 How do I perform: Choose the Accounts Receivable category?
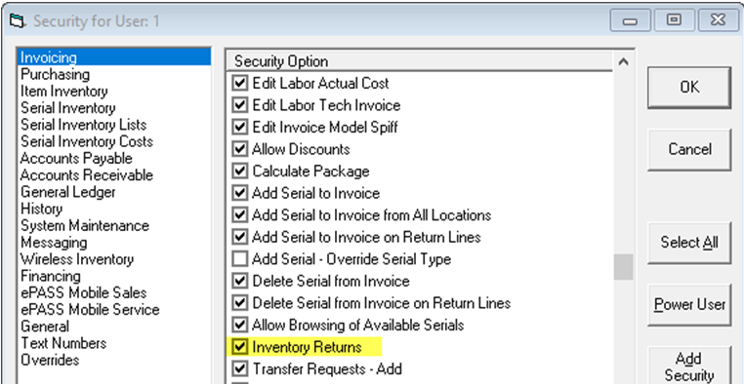pyautogui.click(x=114, y=175)
